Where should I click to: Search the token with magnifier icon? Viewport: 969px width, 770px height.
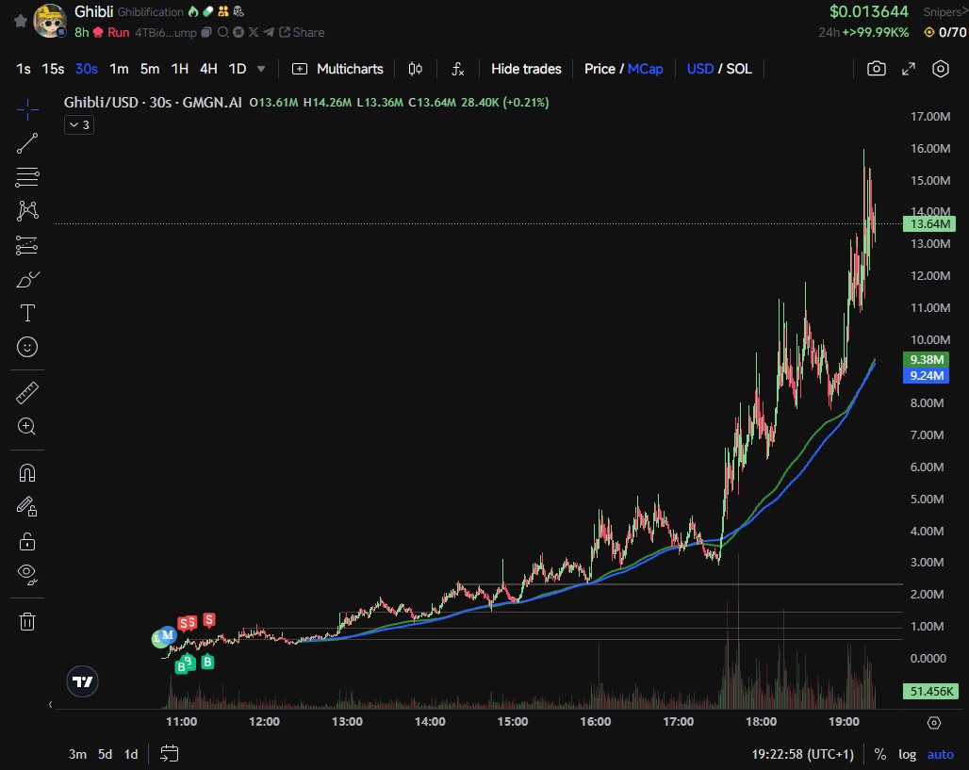click(x=223, y=32)
